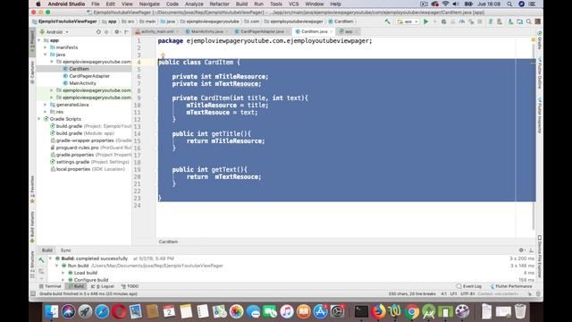This screenshot has height=322, width=572.
Task: Open build.gradle (Module: app) file
Action: (x=86, y=133)
